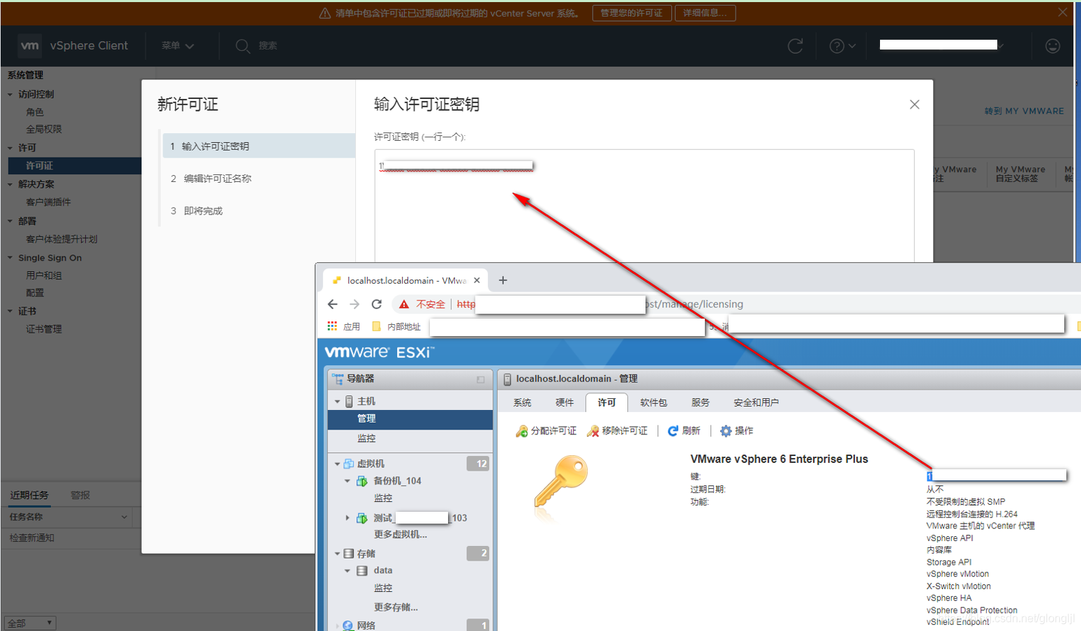
Task: Click the VMware ESXi logo
Action: pos(379,352)
